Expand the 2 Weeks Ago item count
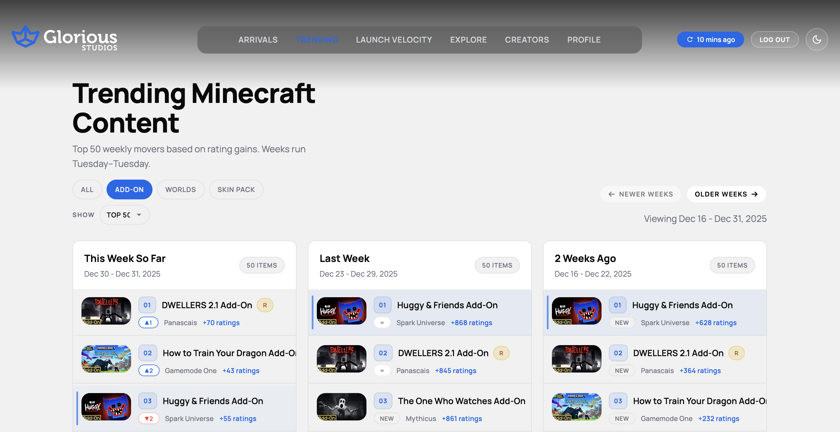840x432 pixels. pos(732,265)
